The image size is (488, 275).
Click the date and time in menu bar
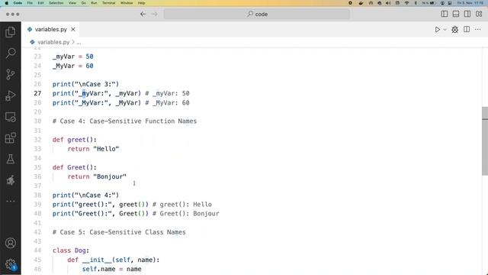click(x=470, y=3)
